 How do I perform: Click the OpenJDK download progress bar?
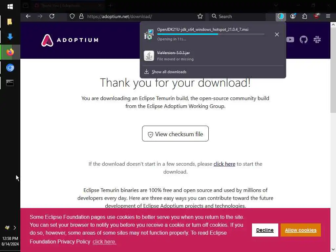[x=211, y=34]
